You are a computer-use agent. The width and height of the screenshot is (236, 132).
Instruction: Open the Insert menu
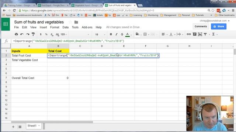[44, 27]
